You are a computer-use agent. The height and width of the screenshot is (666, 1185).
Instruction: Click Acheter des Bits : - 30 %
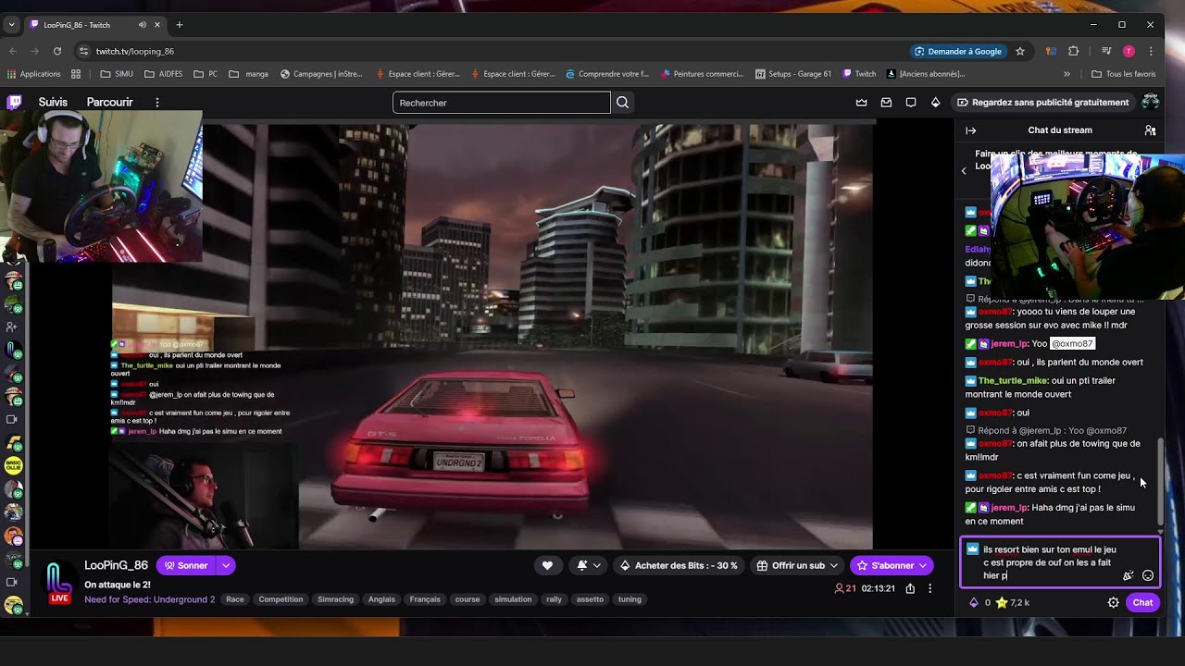click(x=679, y=565)
